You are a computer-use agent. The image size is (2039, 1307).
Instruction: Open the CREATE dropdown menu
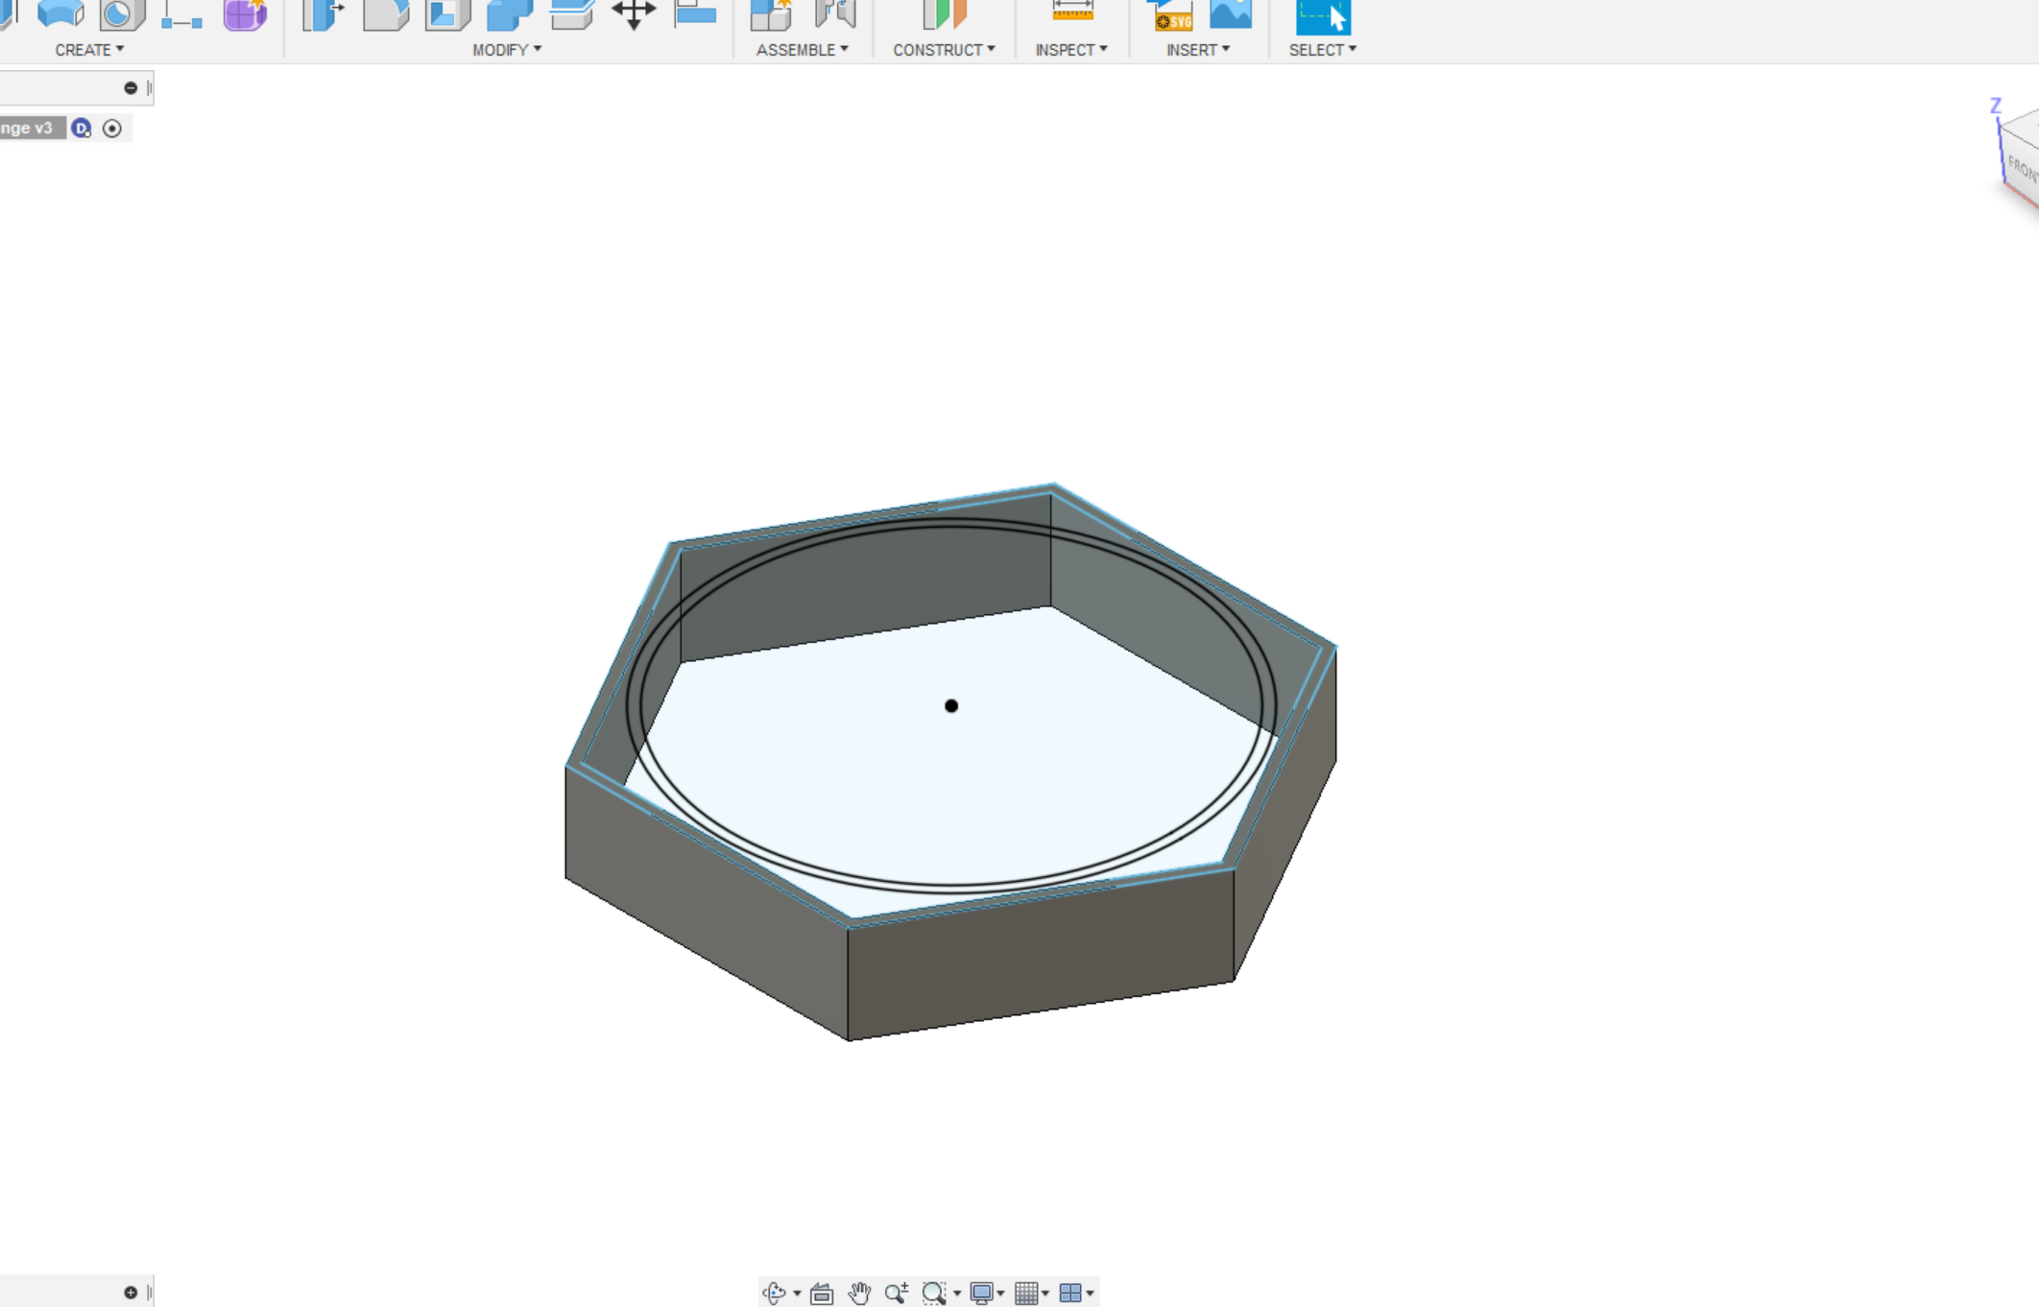pos(89,50)
